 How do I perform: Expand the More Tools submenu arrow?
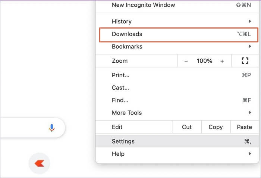pos(250,113)
